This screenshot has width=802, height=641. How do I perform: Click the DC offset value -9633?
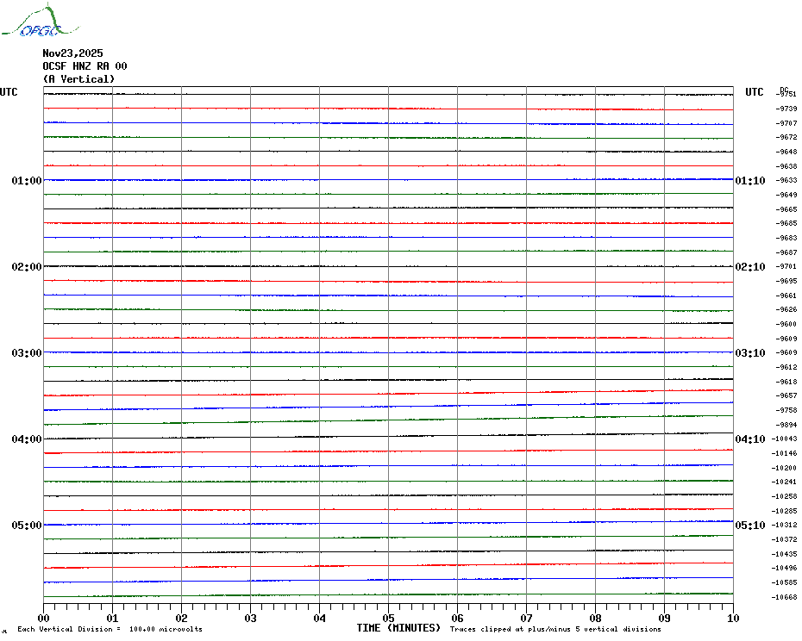786,180
